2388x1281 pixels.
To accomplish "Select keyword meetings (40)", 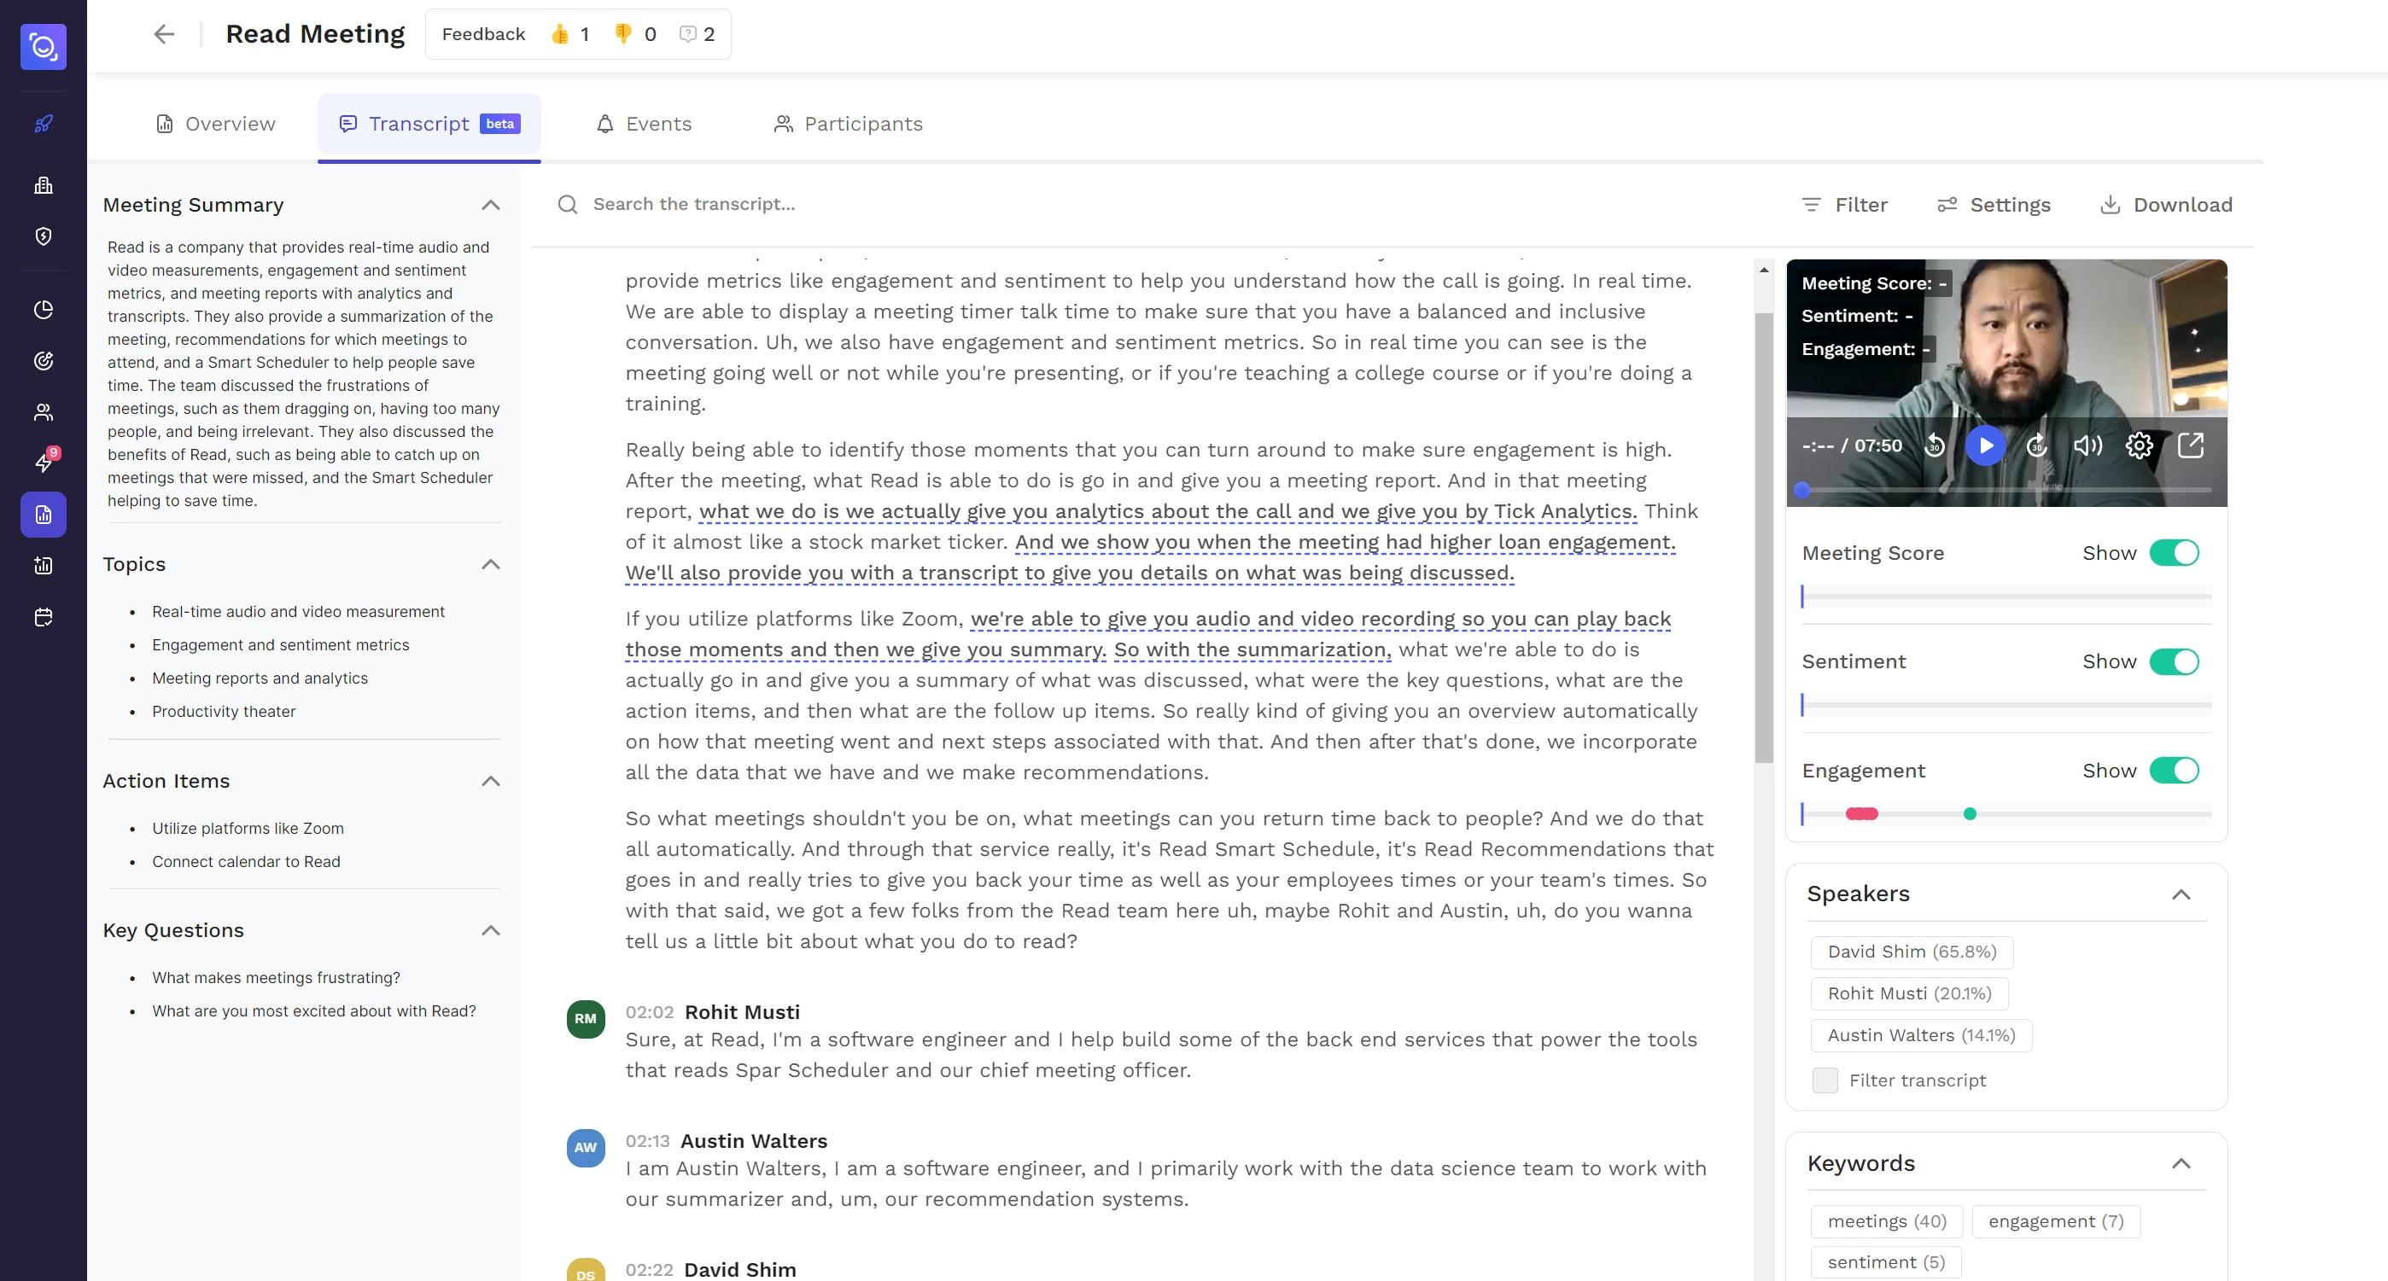I will 1887,1221.
